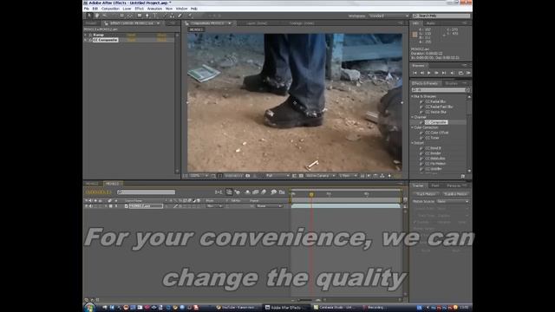
Task: Open the layer blending mode dropdown
Action: pyautogui.click(x=214, y=206)
